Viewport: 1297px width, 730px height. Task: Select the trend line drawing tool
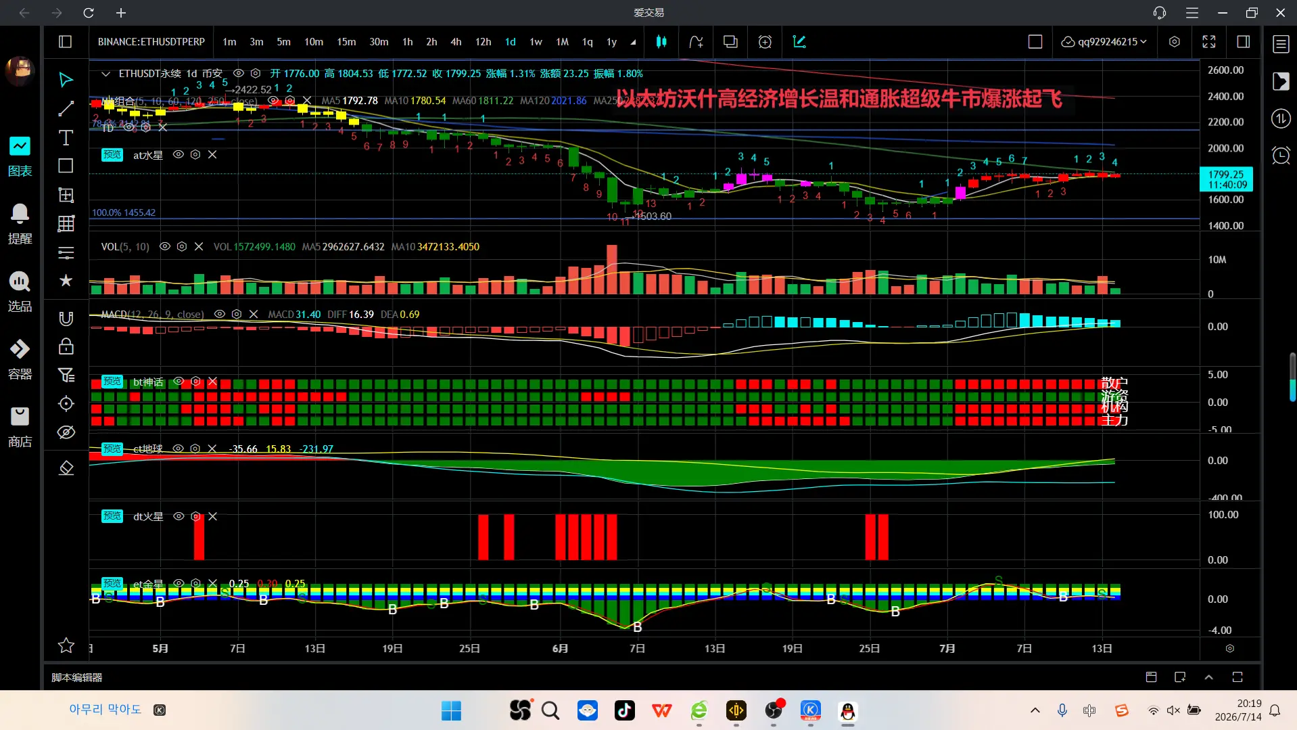pos(66,109)
